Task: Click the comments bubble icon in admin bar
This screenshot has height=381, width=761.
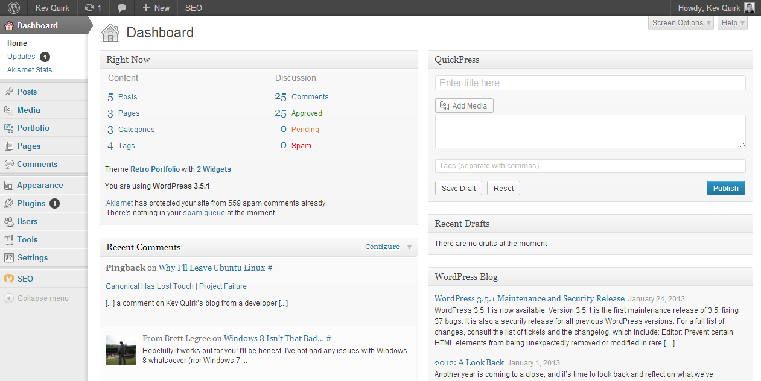Action: click(x=122, y=8)
